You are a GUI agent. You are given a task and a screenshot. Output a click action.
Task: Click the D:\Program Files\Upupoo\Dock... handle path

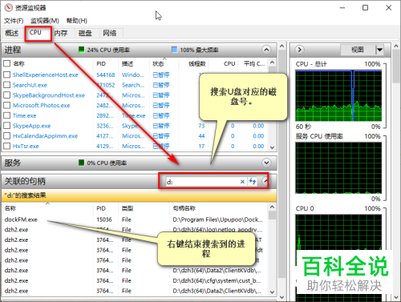tap(217, 219)
